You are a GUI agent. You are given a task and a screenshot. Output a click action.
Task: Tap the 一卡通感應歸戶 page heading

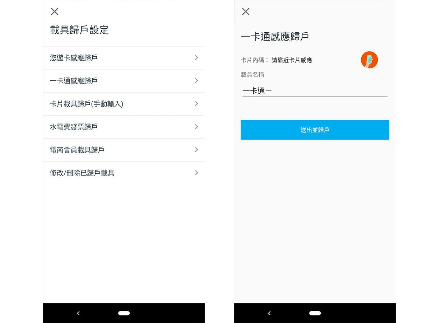click(275, 36)
